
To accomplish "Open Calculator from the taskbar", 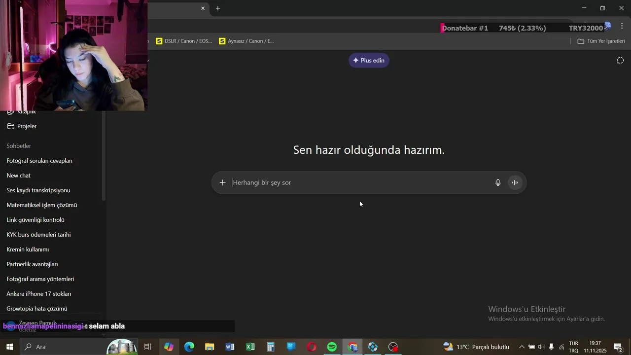I will pyautogui.click(x=271, y=347).
